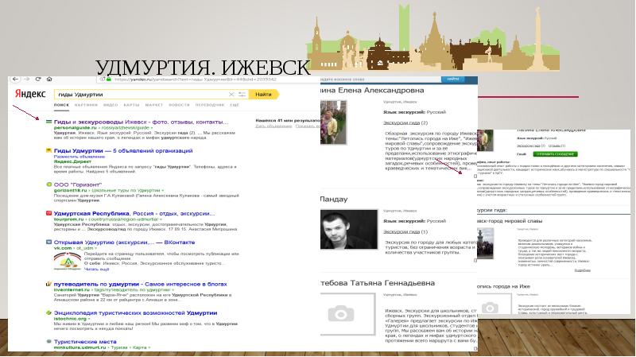
Task: Clear the Yandex search query with X
Action: pos(231,95)
